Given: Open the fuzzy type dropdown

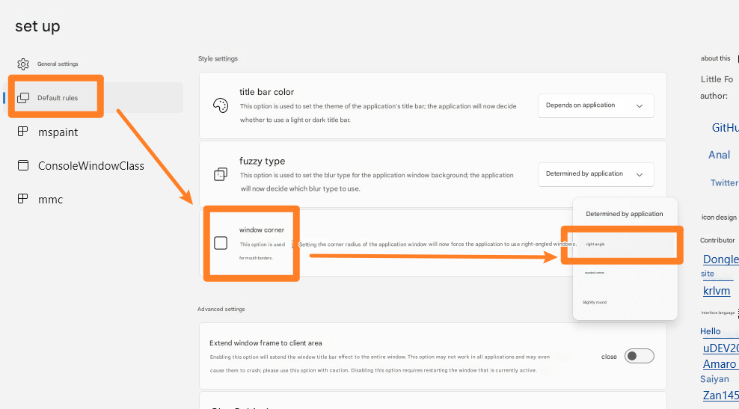Looking at the screenshot, I should [595, 174].
